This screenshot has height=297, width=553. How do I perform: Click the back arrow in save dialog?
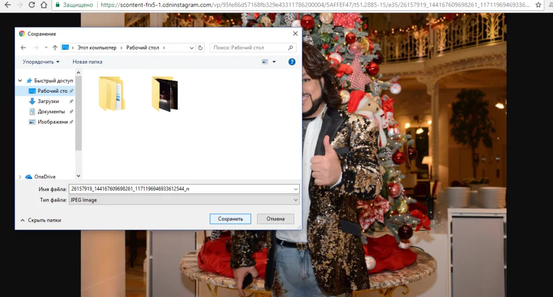(23, 47)
